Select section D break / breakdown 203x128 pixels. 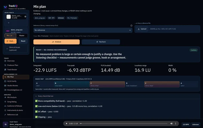pyautogui.click(x=135, y=84)
